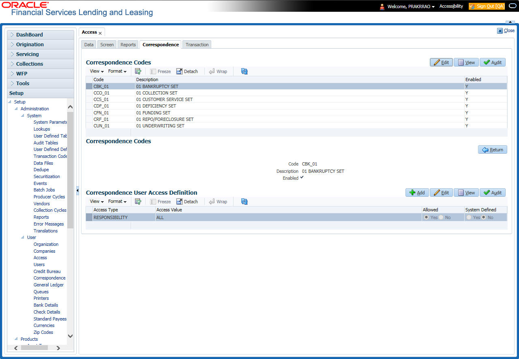The height and width of the screenshot is (359, 519).
Task: Switch to the Data tab
Action: (x=89, y=45)
